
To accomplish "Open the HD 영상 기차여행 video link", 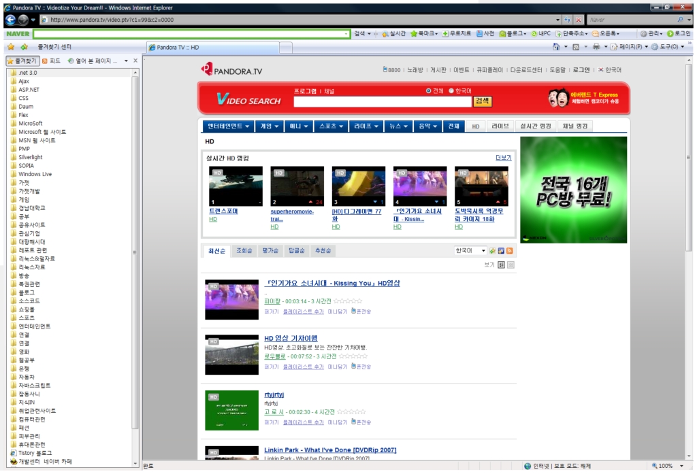I will coord(291,339).
